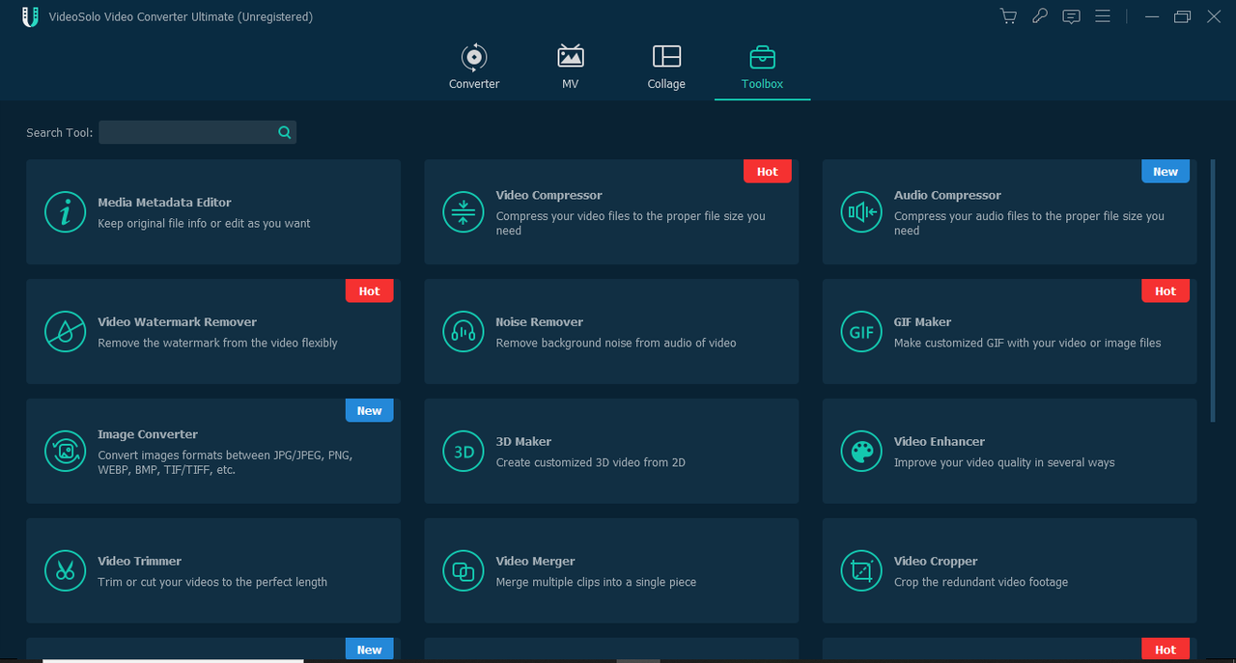Click the Video Compressor icon
1236x663 pixels.
click(463, 212)
